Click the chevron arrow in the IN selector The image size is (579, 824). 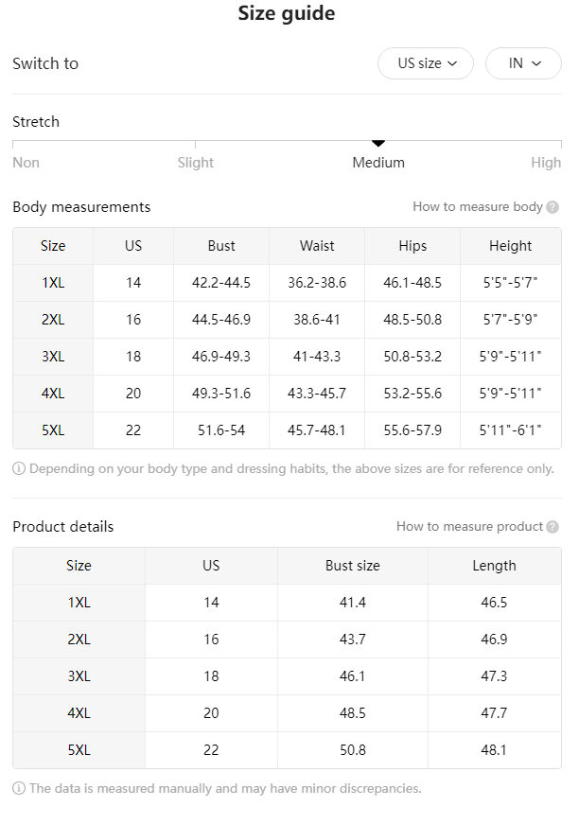point(536,63)
